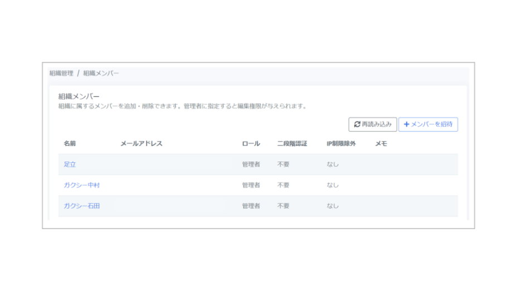517x291 pixels.
Task: Click the plus icon to invite member
Action: pos(406,124)
